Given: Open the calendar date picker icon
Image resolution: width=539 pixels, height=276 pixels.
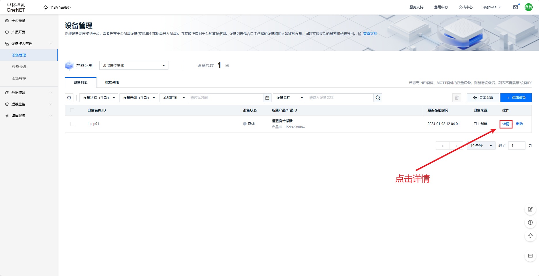Looking at the screenshot, I should [x=267, y=98].
